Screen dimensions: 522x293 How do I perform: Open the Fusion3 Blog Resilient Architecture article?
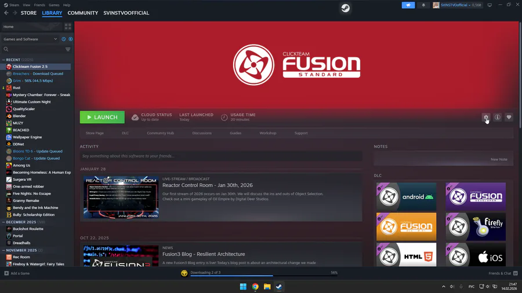(x=204, y=254)
